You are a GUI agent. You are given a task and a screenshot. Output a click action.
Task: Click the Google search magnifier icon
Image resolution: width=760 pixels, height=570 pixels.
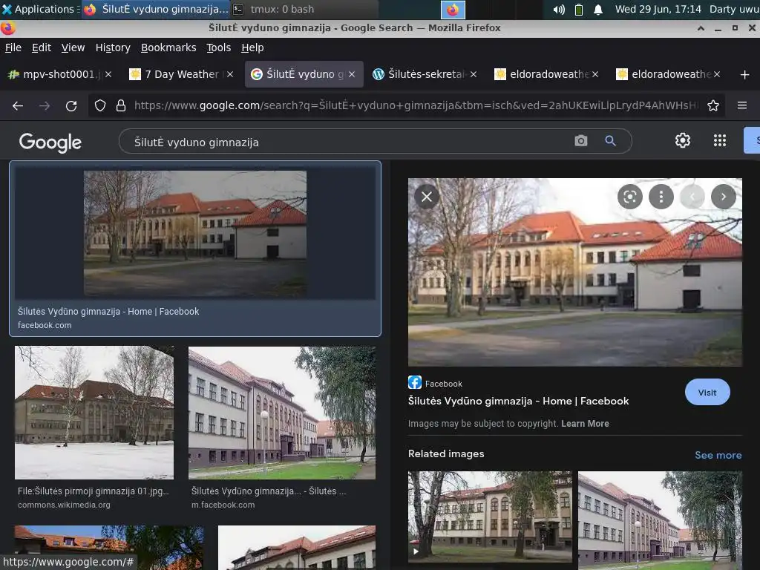(x=610, y=141)
